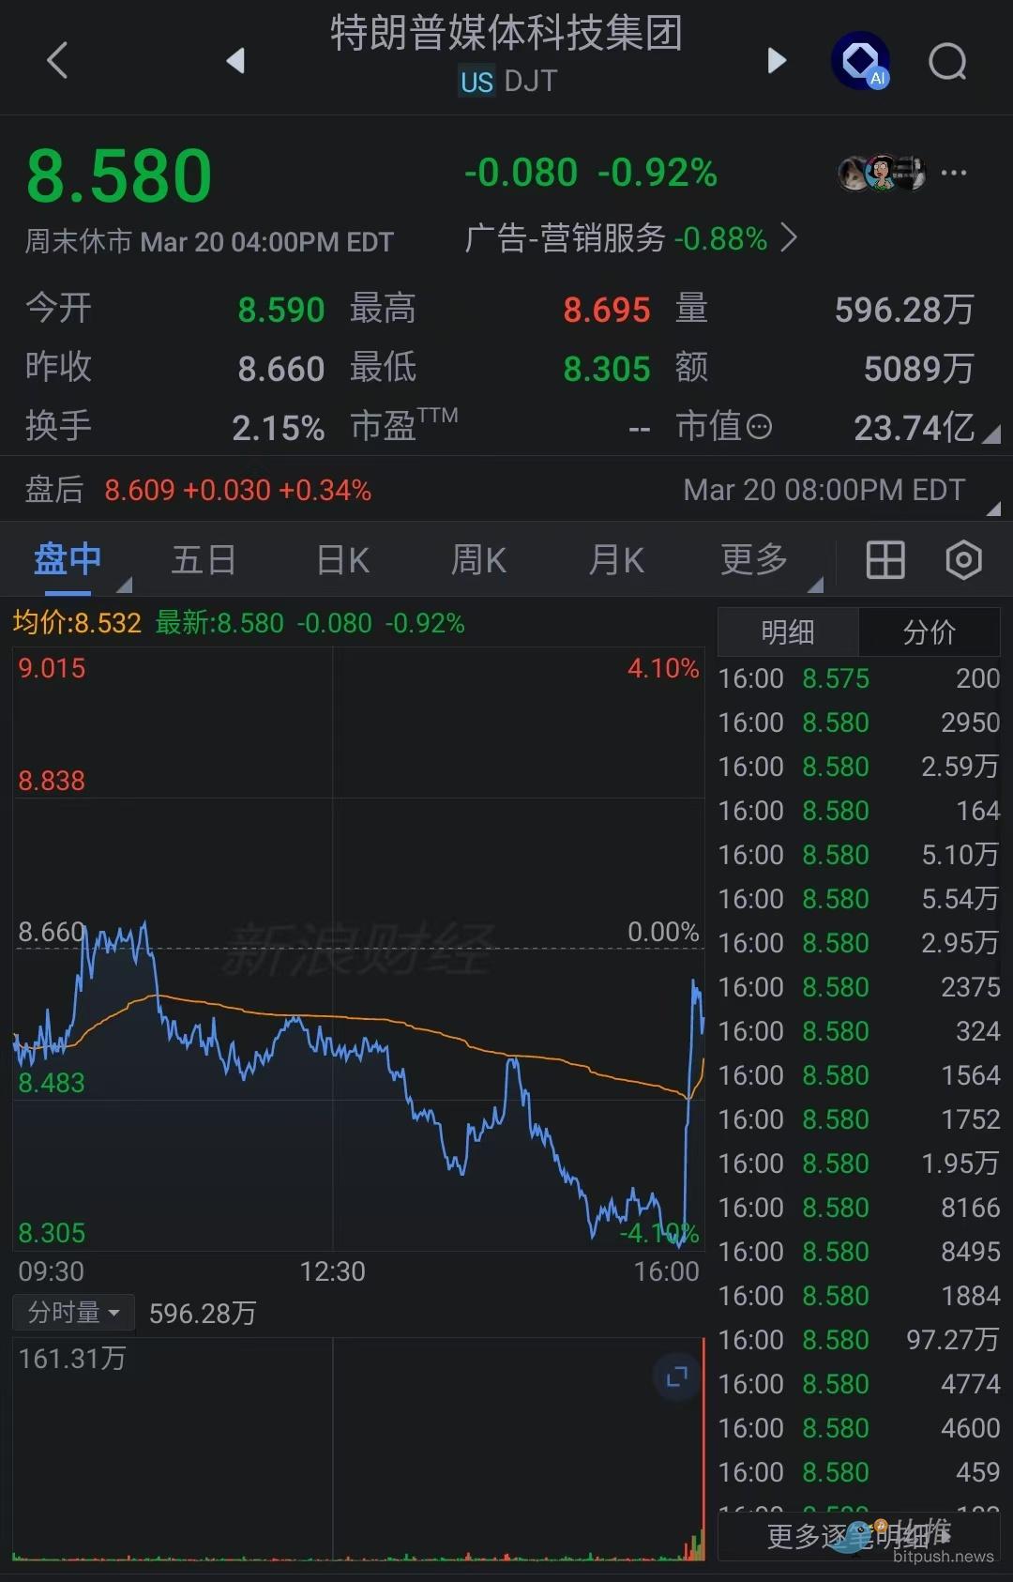Viewport: 1013px width, 1582px height.
Task: Switch to the 分价 price distribution view
Action: pos(929,632)
